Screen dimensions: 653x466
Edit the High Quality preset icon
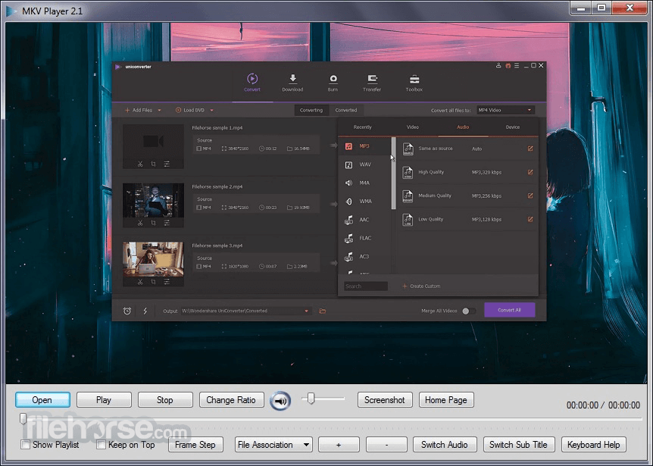[530, 172]
